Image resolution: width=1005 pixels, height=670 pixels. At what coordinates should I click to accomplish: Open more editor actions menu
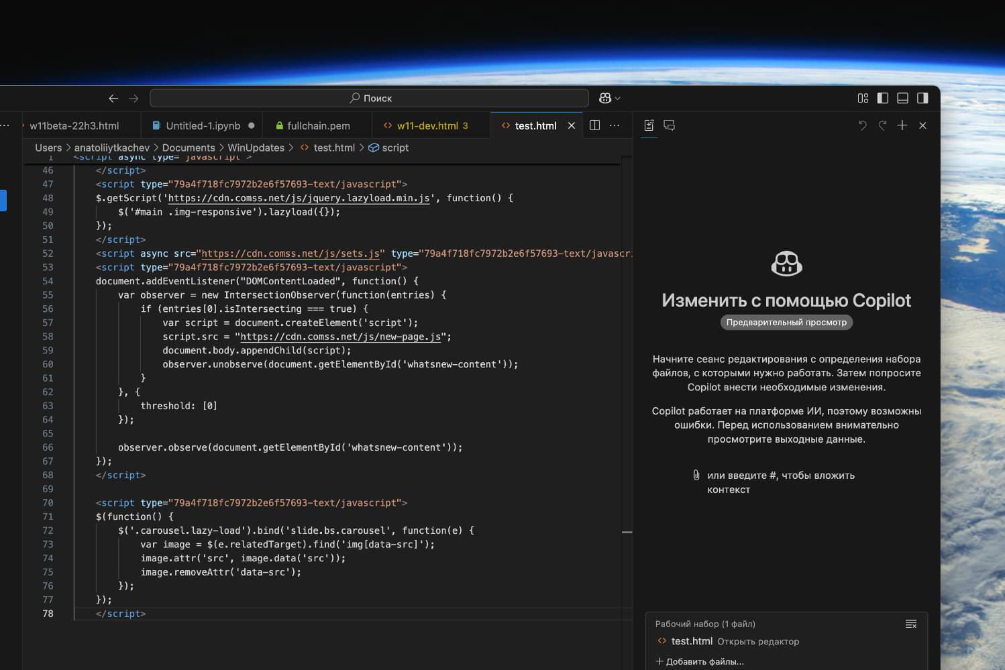coord(615,125)
